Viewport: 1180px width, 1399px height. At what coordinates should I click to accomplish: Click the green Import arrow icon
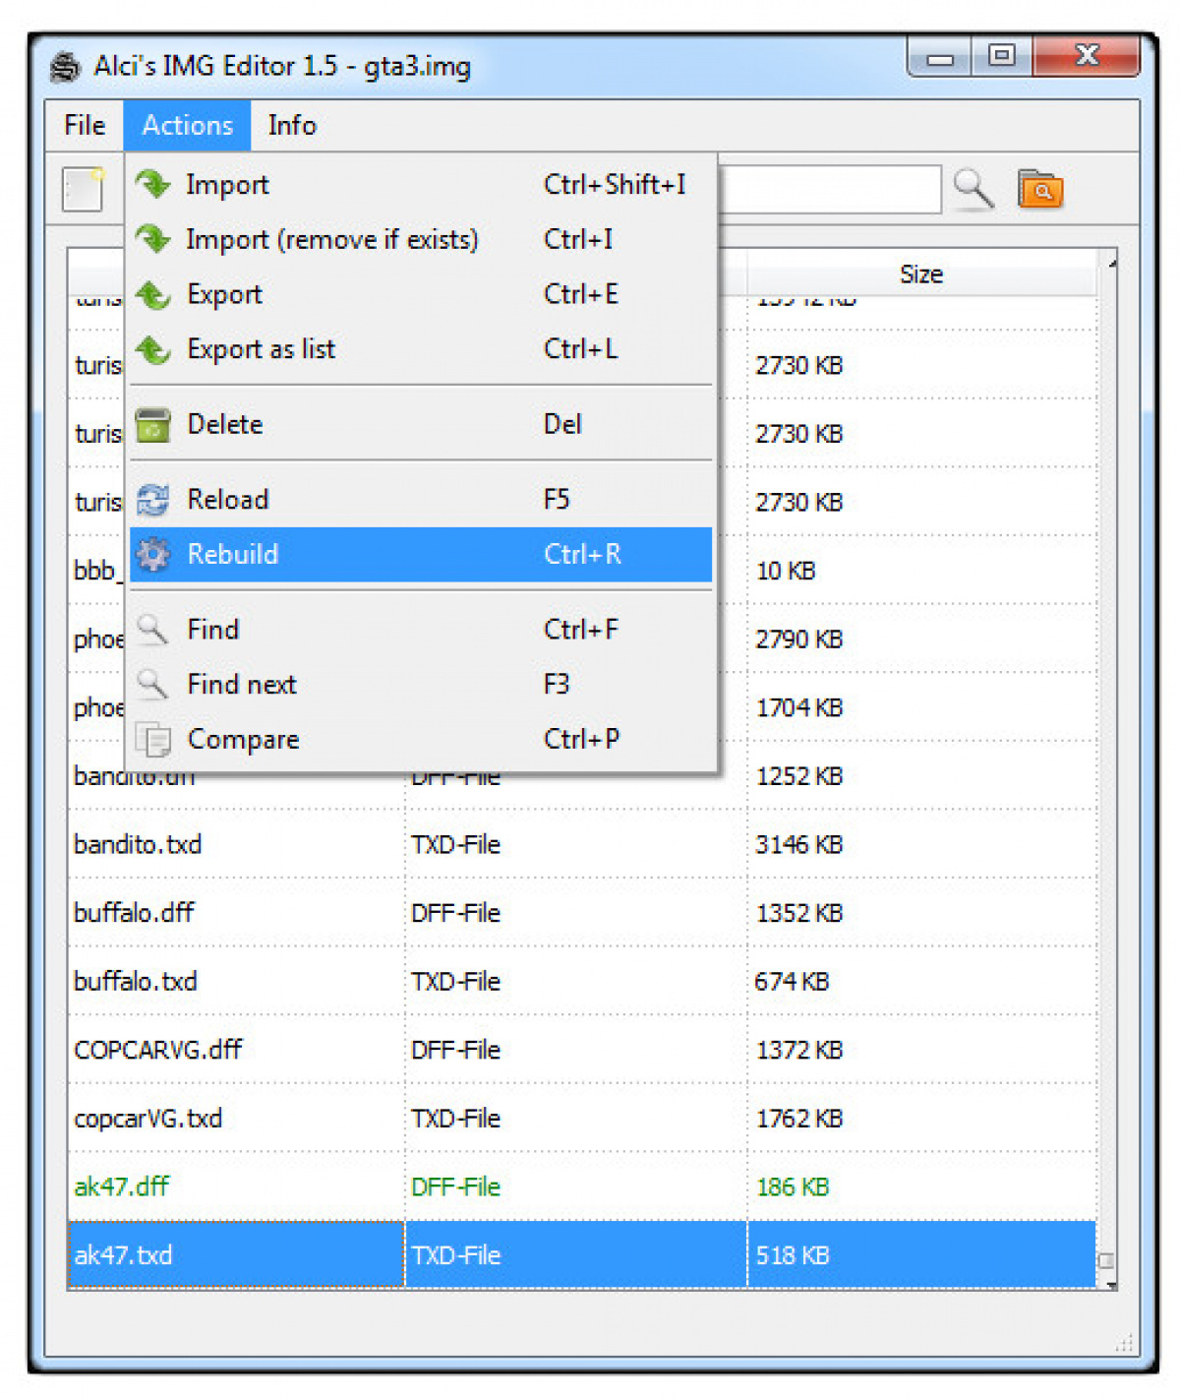pos(153,184)
